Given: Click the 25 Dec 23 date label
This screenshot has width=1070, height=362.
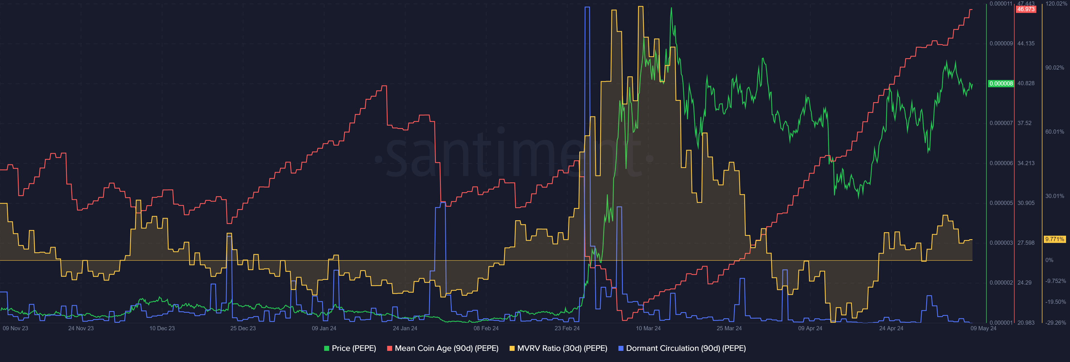Looking at the screenshot, I should 243,328.
